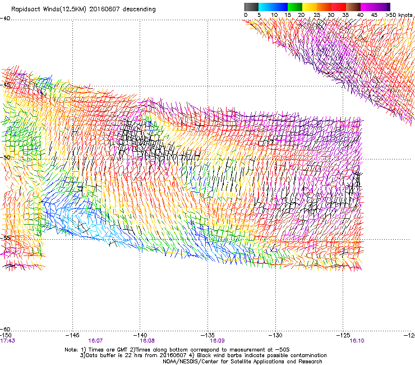Click the 'NOAA/NESDIS/Center for Satellite Applications' credit line
Image resolution: width=415 pixels, height=365 pixels.
click(x=242, y=362)
